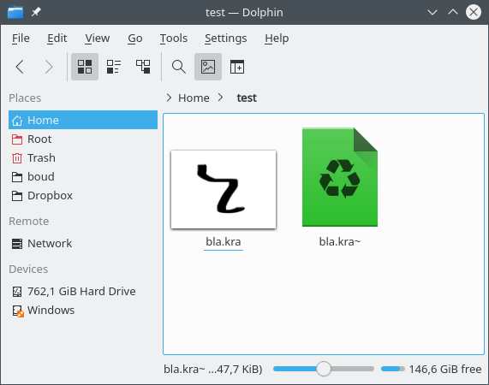The height and width of the screenshot is (385, 489).
Task: Select the bla.kra~ backup file icon
Action: click(x=340, y=177)
